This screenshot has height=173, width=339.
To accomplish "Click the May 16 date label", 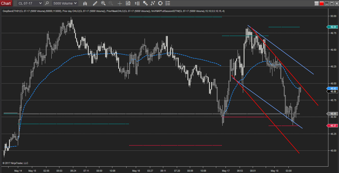I will (136, 171).
